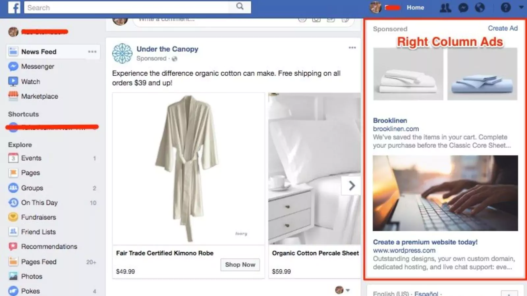This screenshot has width=527, height=296.
Task: Open Watch label in sidebar
Action: (31, 82)
